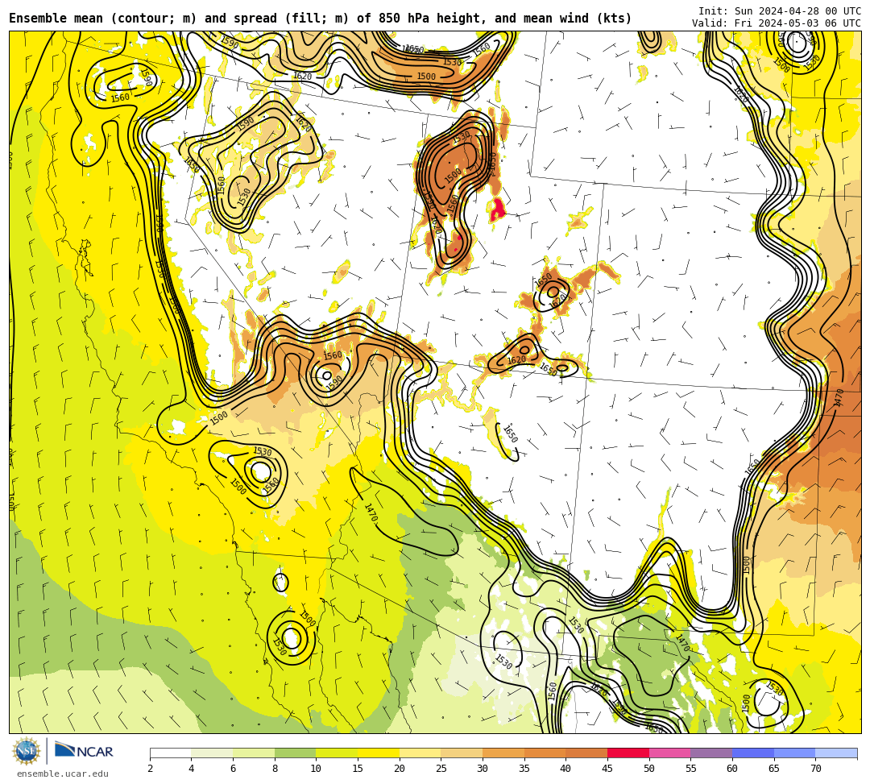Image resolution: width=870 pixels, height=784 pixels.
Task: Click the green 8-10 m colorbar segment
Action: tap(295, 753)
